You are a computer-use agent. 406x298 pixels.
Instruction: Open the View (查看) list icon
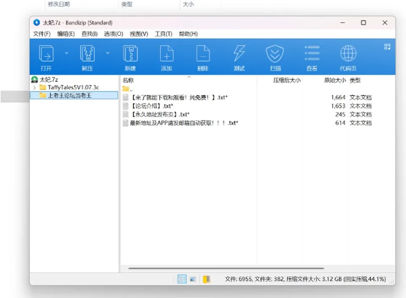pos(312,58)
